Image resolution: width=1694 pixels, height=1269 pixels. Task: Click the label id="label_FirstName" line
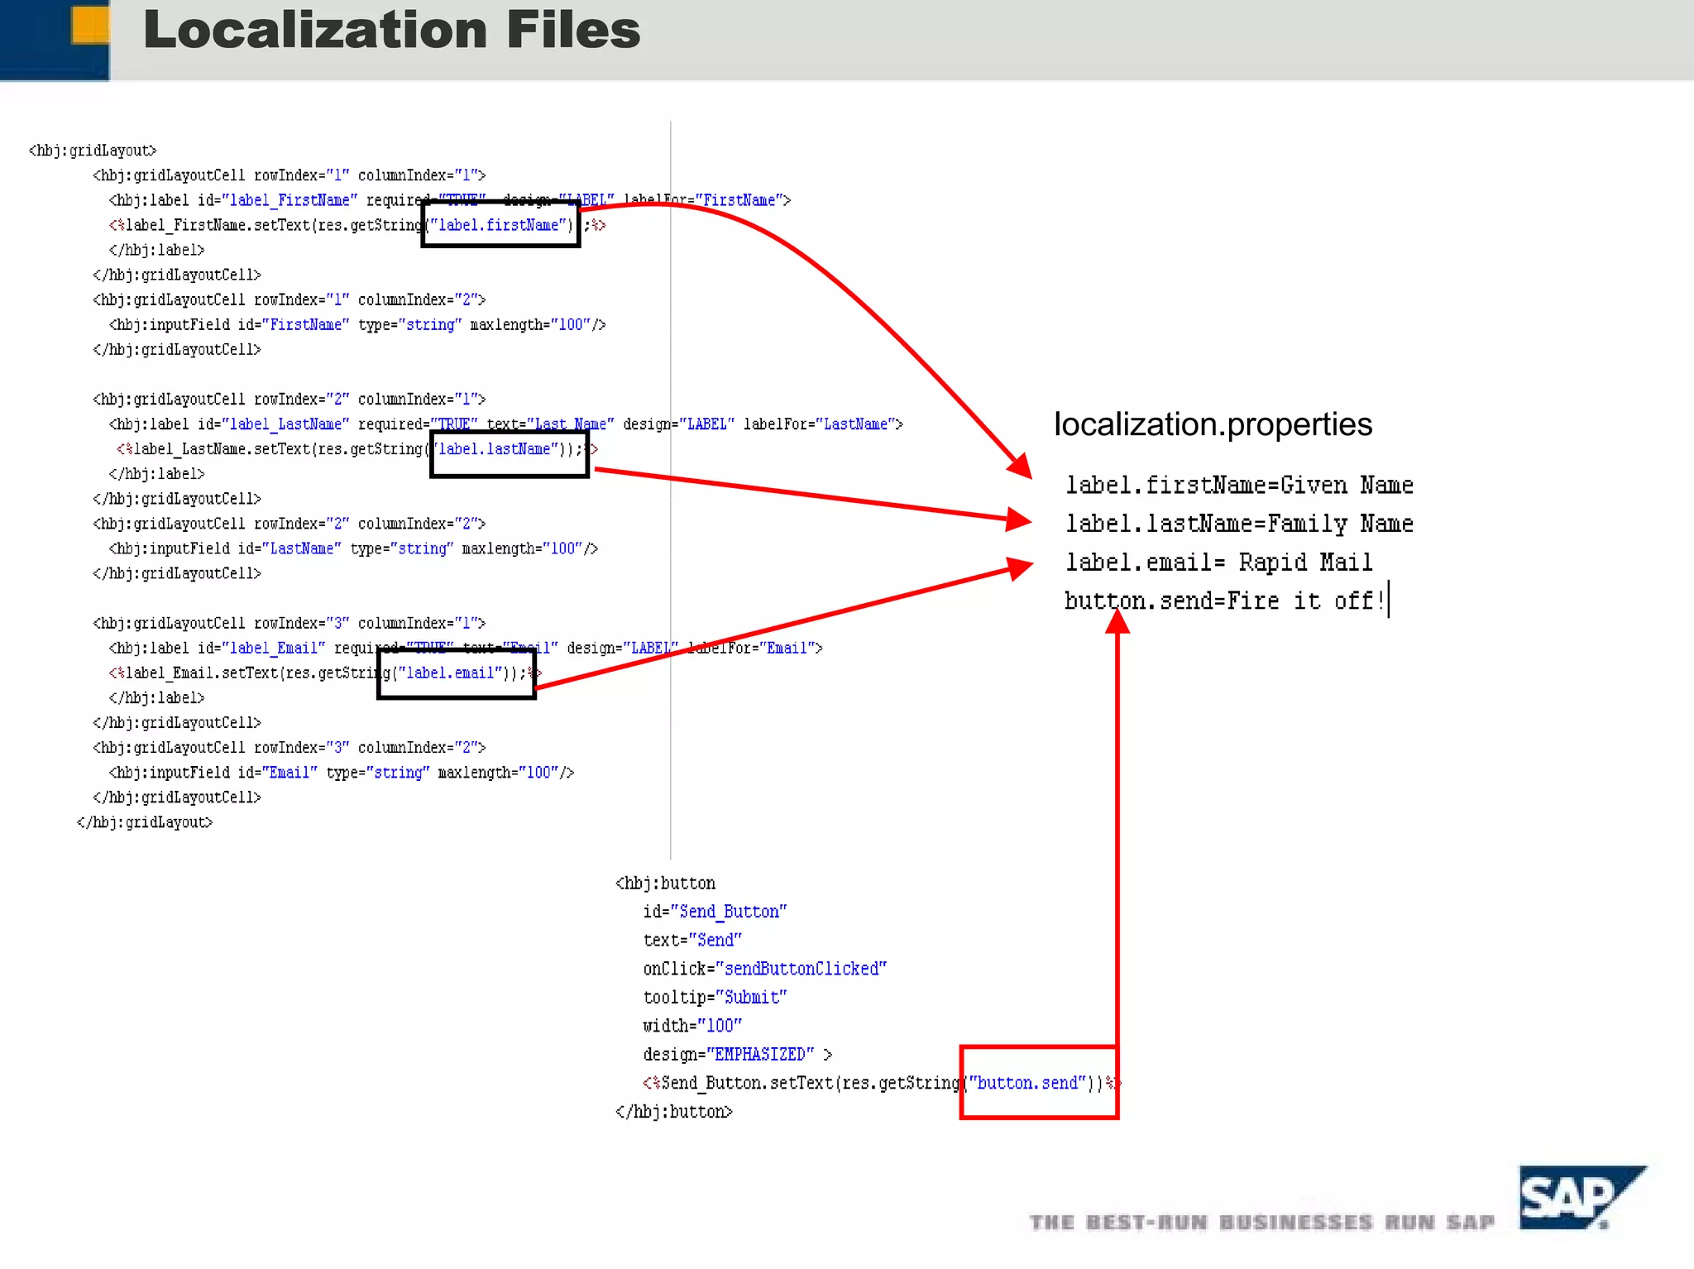[450, 200]
